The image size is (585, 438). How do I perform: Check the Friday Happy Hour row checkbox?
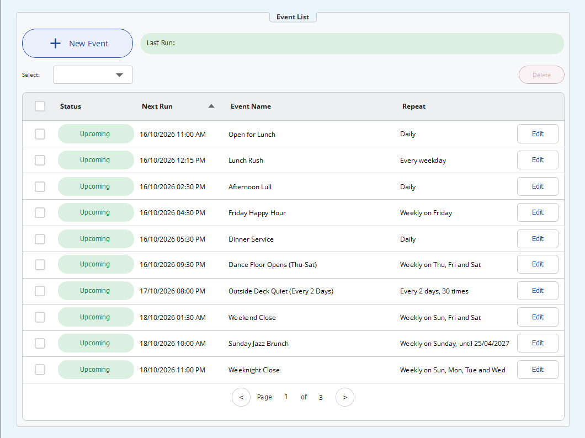point(40,212)
